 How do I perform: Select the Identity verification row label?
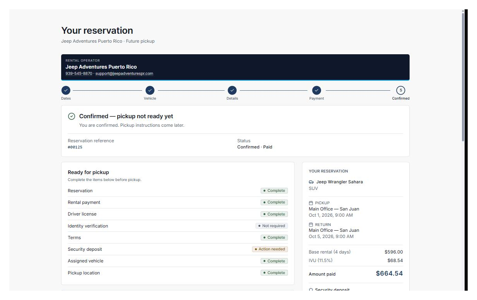(88, 226)
